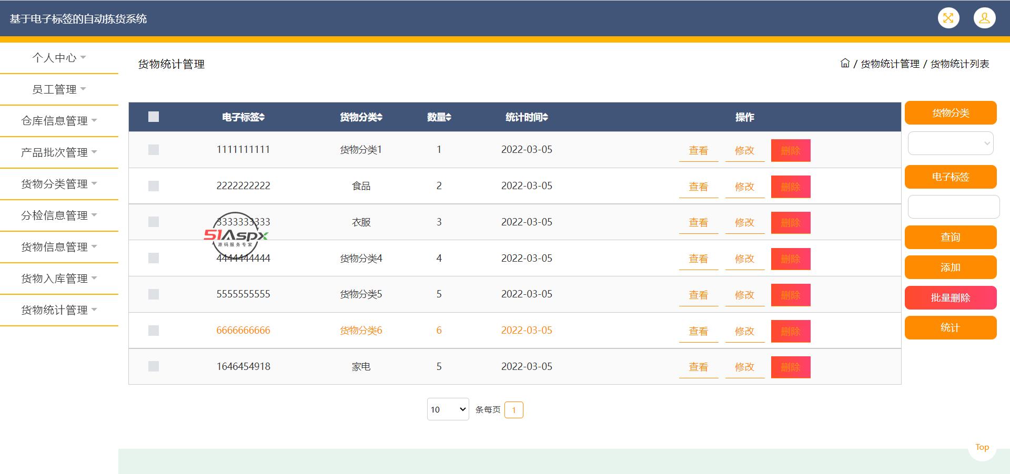Sort table by 数量 column
Image resolution: width=1010 pixels, height=474 pixels.
pos(439,117)
